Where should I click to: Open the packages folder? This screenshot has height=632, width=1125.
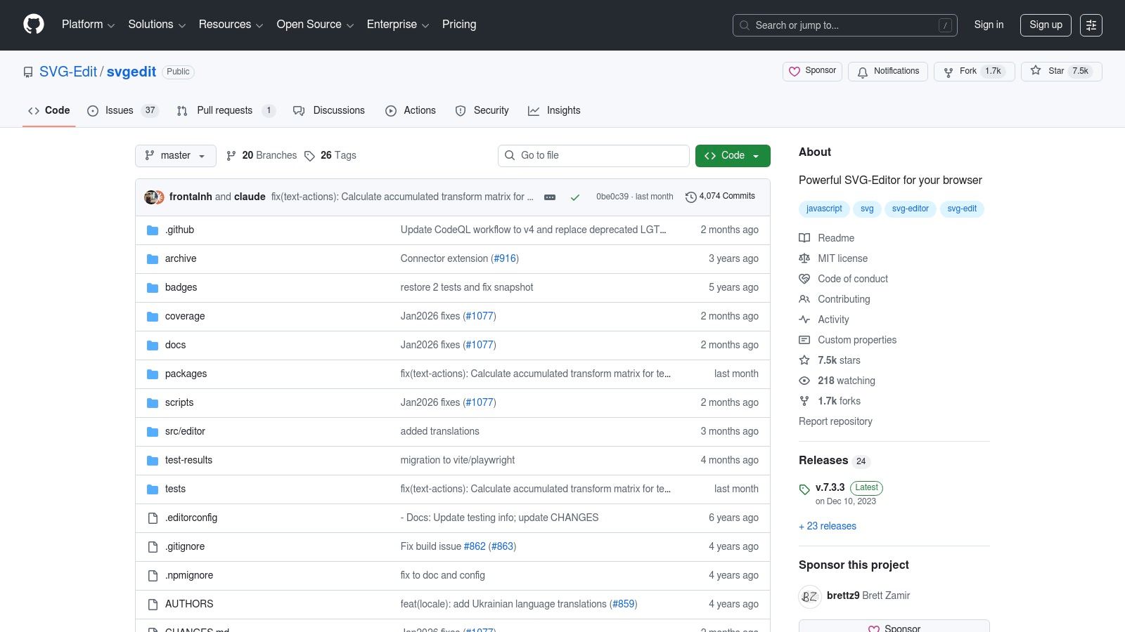point(186,374)
